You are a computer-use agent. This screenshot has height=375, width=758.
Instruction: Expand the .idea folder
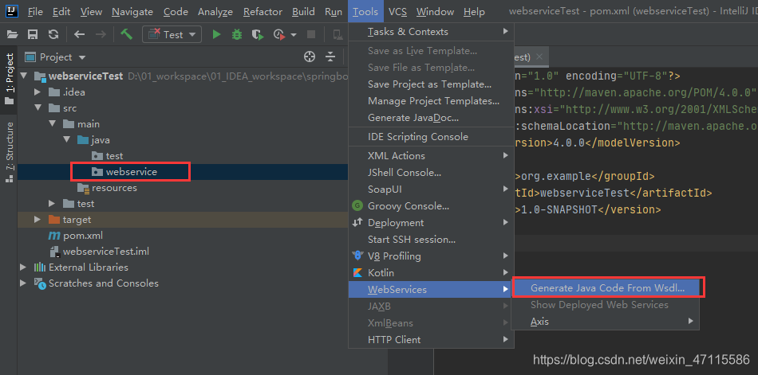coord(38,92)
